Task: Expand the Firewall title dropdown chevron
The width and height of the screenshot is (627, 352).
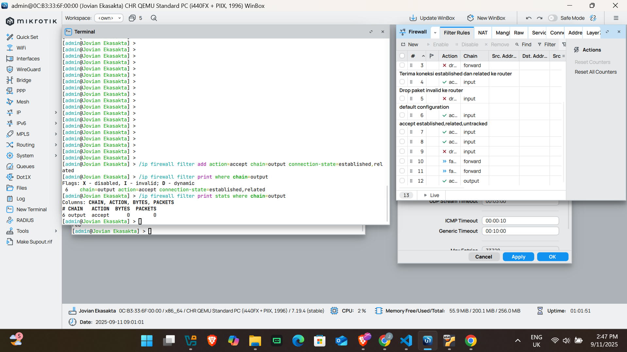Action: pos(435,32)
